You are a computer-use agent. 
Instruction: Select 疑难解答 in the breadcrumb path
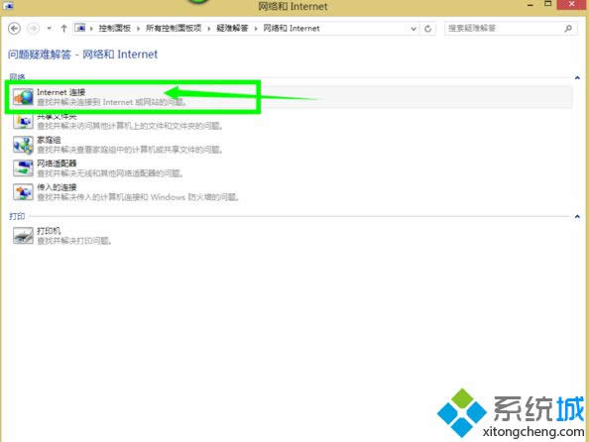tap(232, 28)
